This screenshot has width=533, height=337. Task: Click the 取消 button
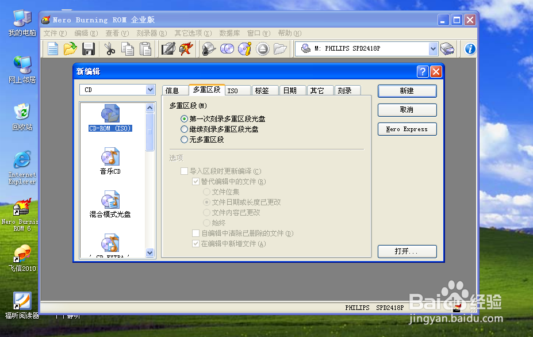(x=407, y=110)
